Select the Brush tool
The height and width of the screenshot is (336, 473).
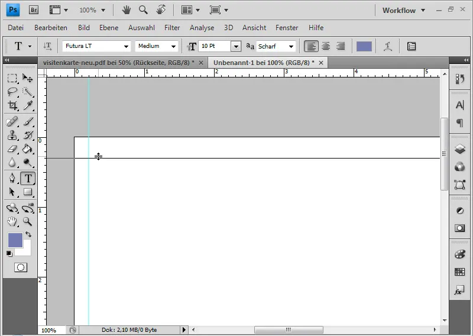point(28,122)
